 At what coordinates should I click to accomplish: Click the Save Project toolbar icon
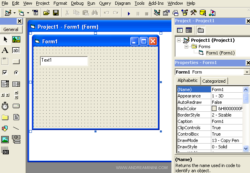coord(56,13)
